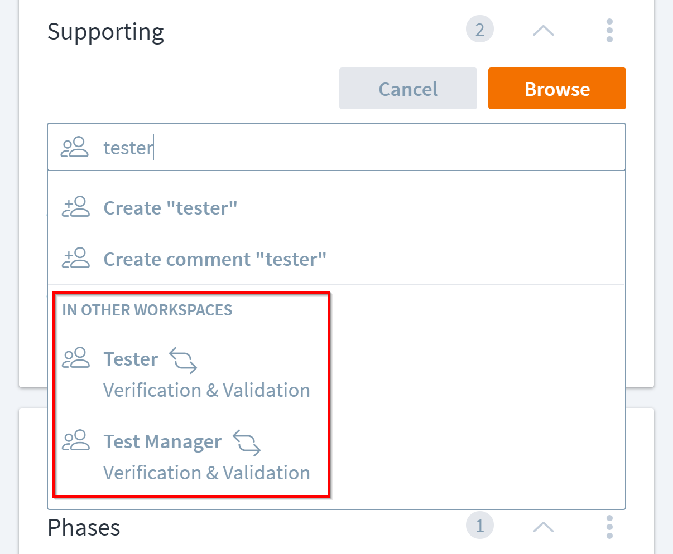Click the sync arrows icon next to Test Manager

247,443
